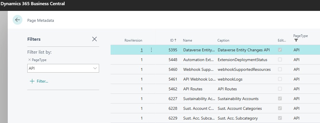Viewport: 320px width, 123px height.
Task: Click the Filter... add link text
Action: (x=43, y=81)
